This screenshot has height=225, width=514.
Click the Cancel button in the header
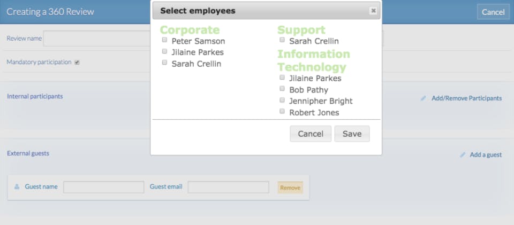(493, 12)
